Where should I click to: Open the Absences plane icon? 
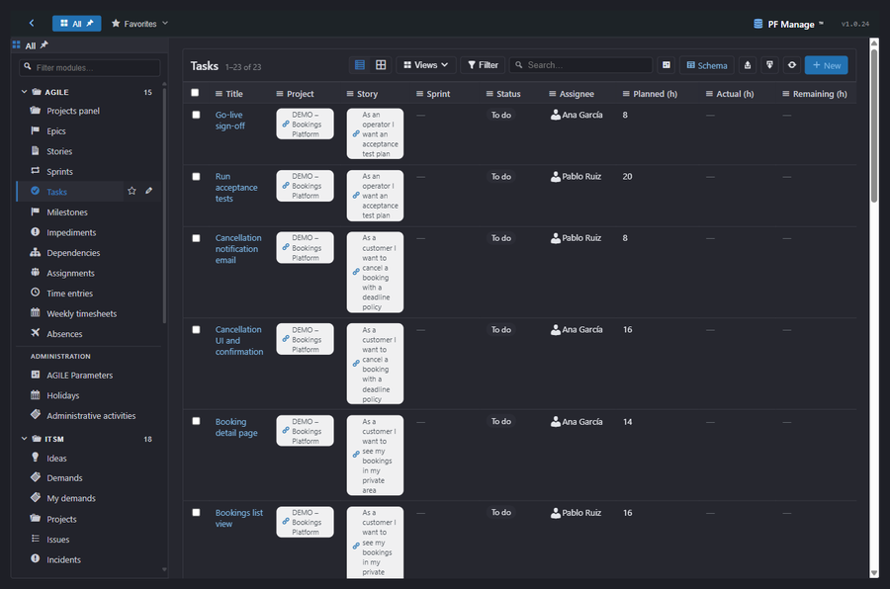(36, 333)
